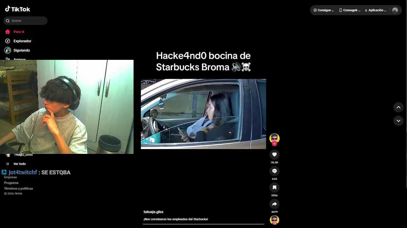Viewport: 407px width, 228px height.
Task: Open the Programa footer link
Action: point(11,183)
